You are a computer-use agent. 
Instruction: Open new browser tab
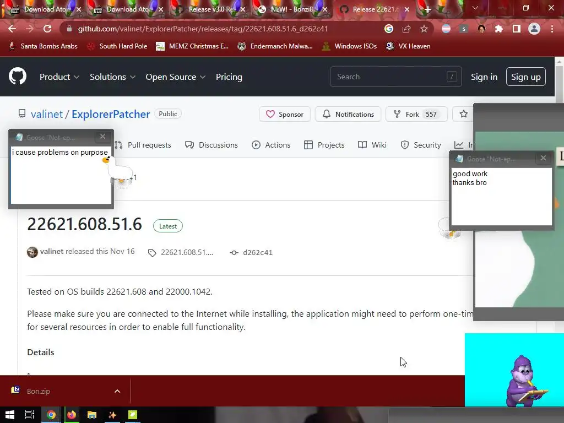(427, 10)
